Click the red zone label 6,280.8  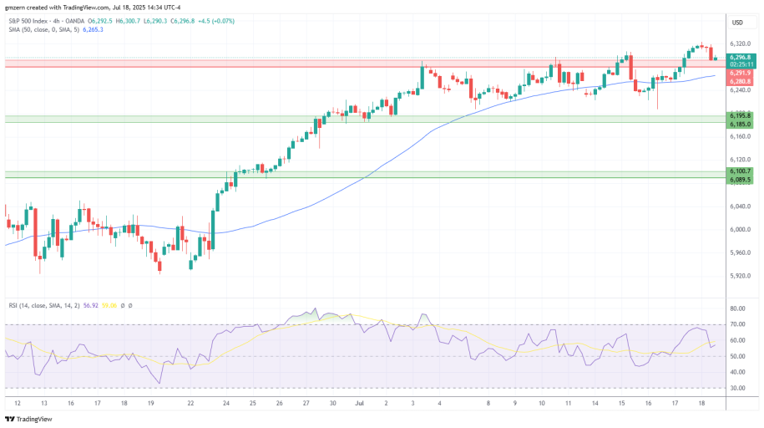(x=740, y=81)
